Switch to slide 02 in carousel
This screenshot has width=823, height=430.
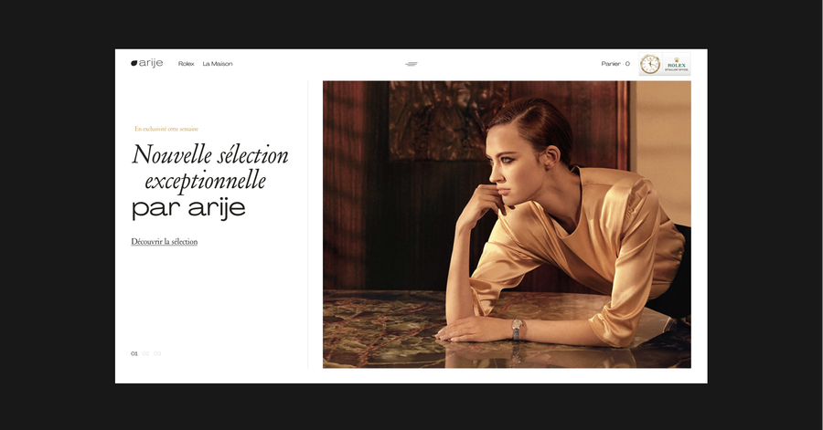click(145, 353)
